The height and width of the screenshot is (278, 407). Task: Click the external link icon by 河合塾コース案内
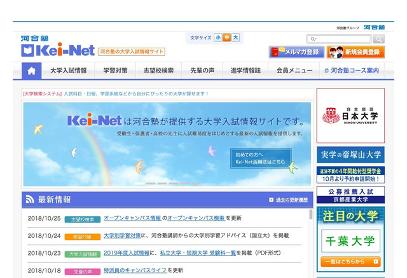pos(326,71)
